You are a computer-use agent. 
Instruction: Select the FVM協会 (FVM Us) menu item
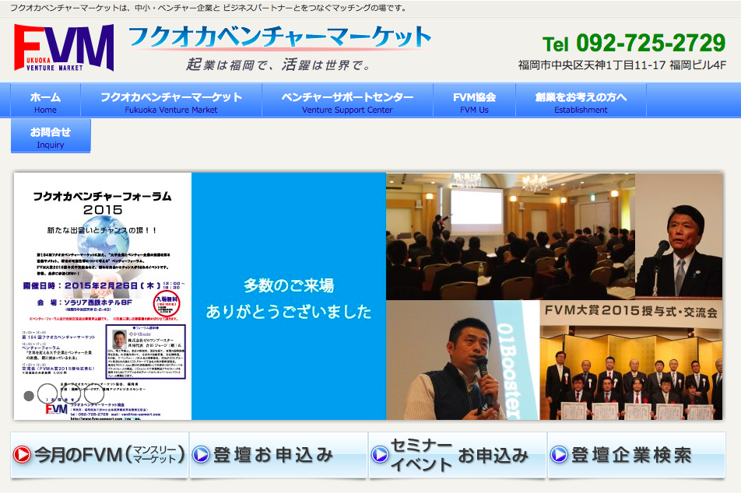coord(474,100)
